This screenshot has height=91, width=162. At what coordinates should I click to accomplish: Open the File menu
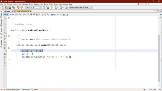(2, 4)
